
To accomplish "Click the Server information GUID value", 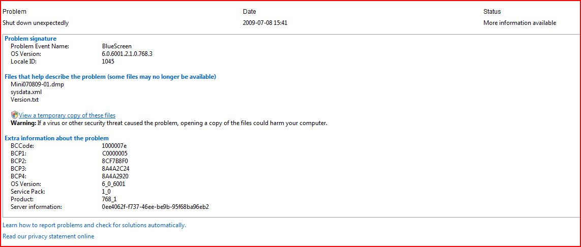I will click(155, 207).
